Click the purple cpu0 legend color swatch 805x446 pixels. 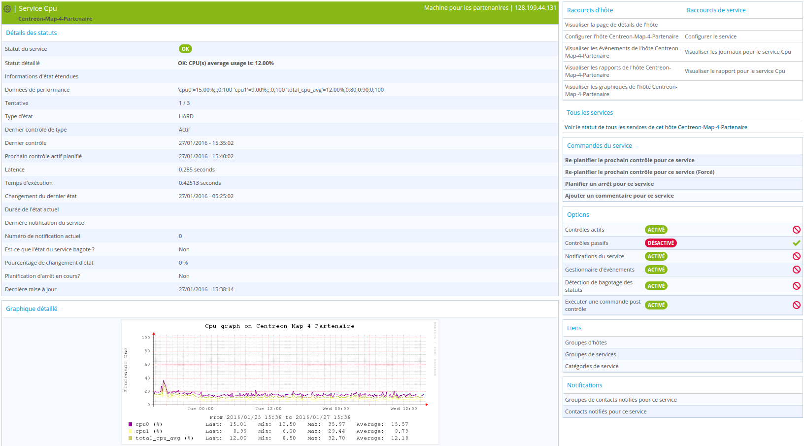tap(130, 424)
